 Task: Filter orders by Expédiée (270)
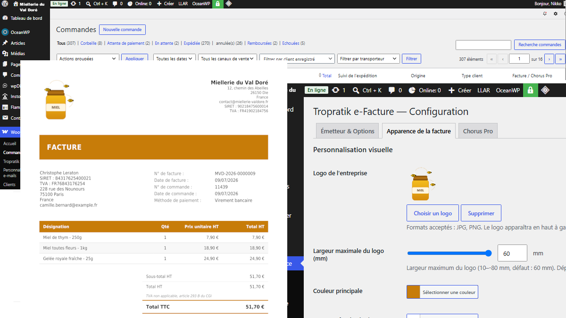[197, 43]
